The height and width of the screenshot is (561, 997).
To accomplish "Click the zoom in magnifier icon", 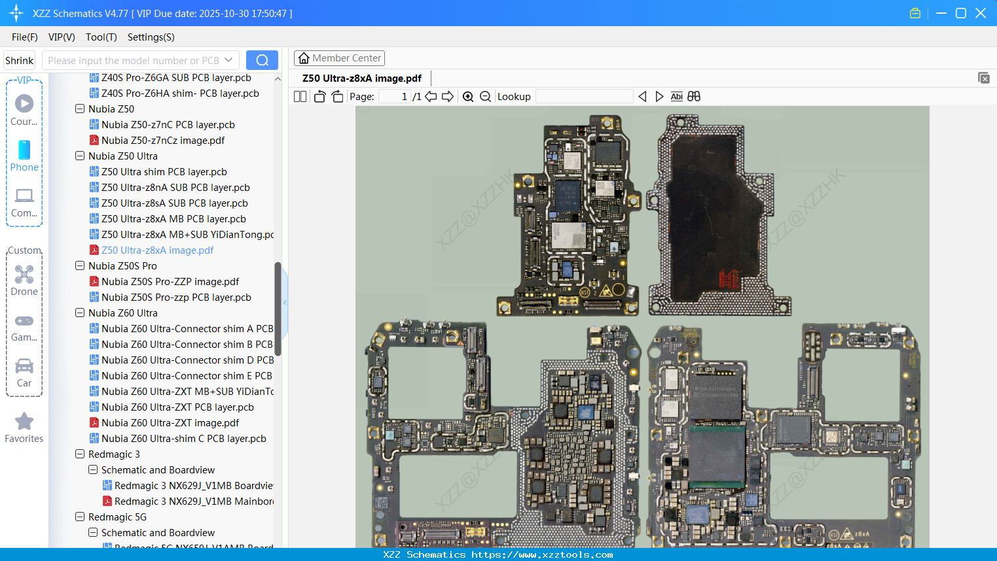I will click(468, 97).
